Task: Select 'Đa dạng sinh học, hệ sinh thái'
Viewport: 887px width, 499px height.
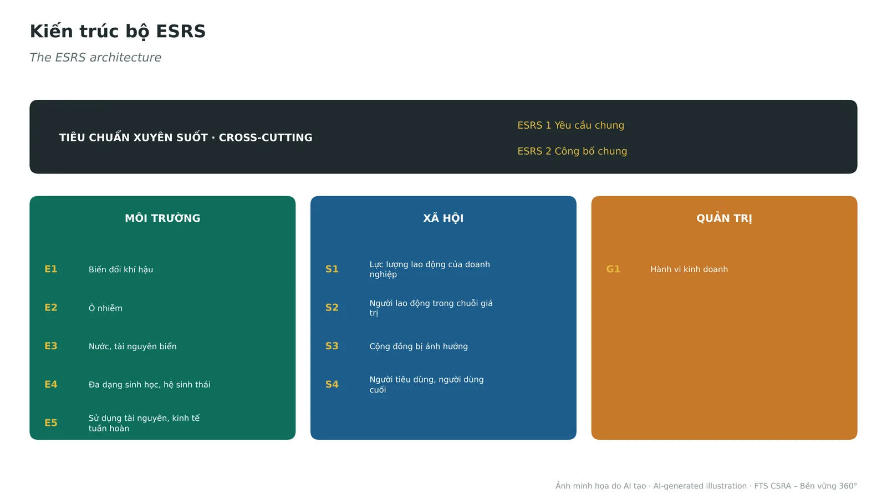Action: coord(150,385)
